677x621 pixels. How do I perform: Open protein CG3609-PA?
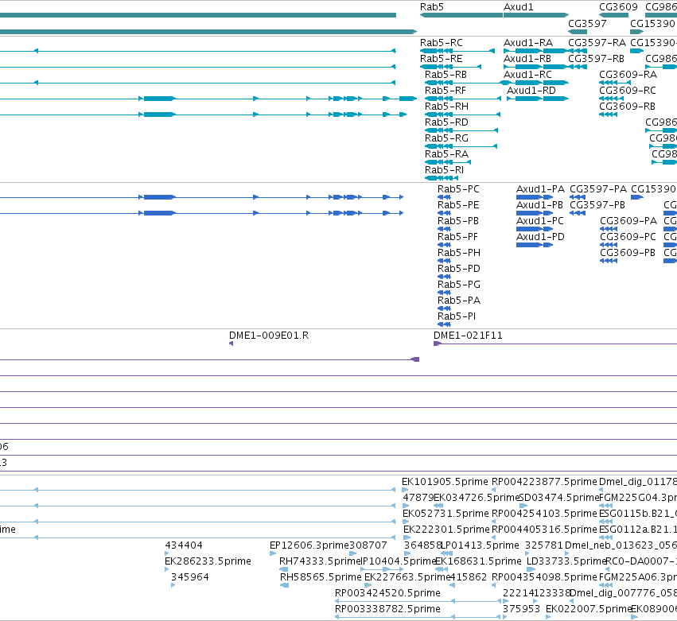[x=628, y=221]
